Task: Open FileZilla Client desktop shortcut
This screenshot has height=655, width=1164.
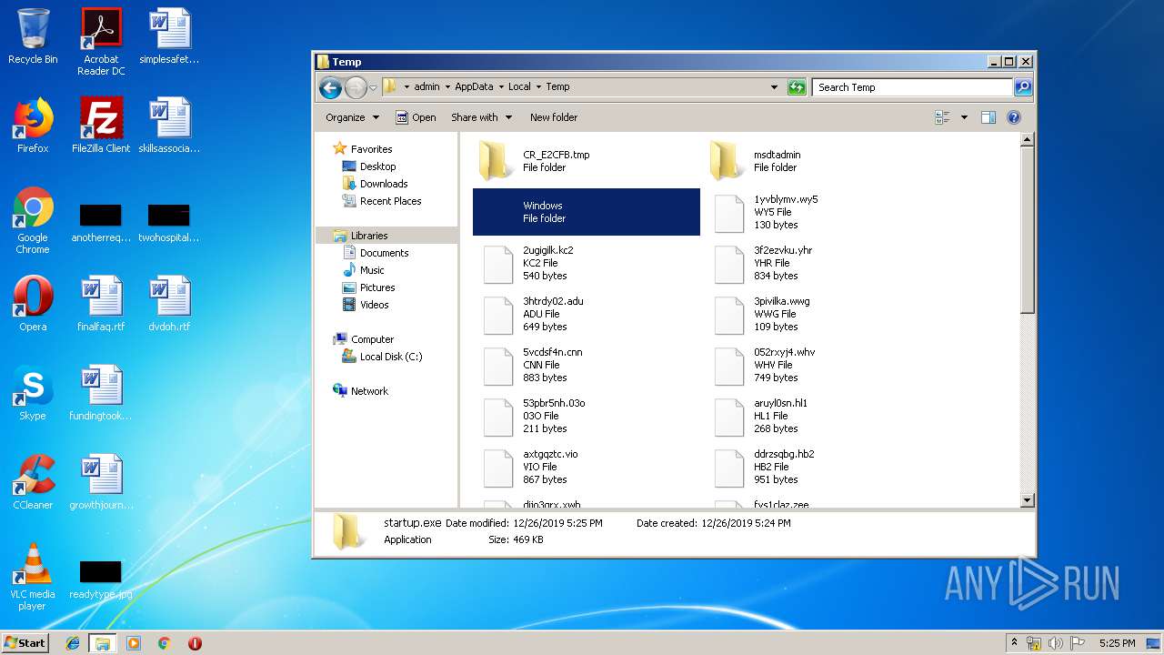Action: click(x=101, y=126)
